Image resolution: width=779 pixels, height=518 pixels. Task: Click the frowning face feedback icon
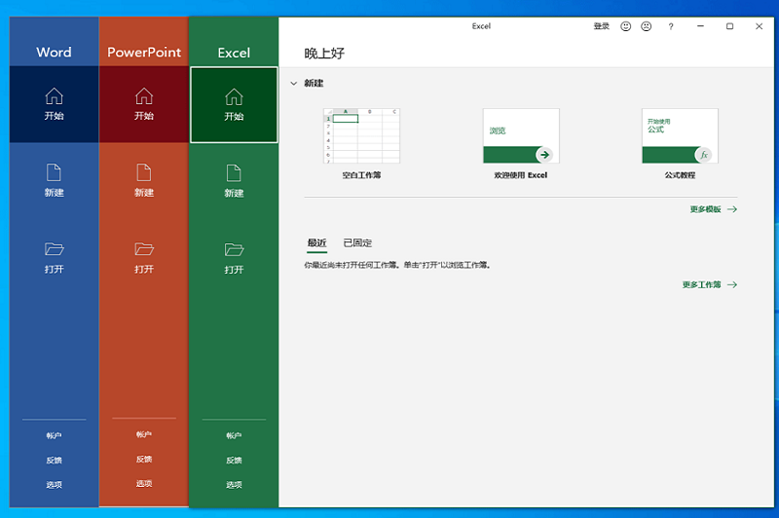tap(646, 26)
